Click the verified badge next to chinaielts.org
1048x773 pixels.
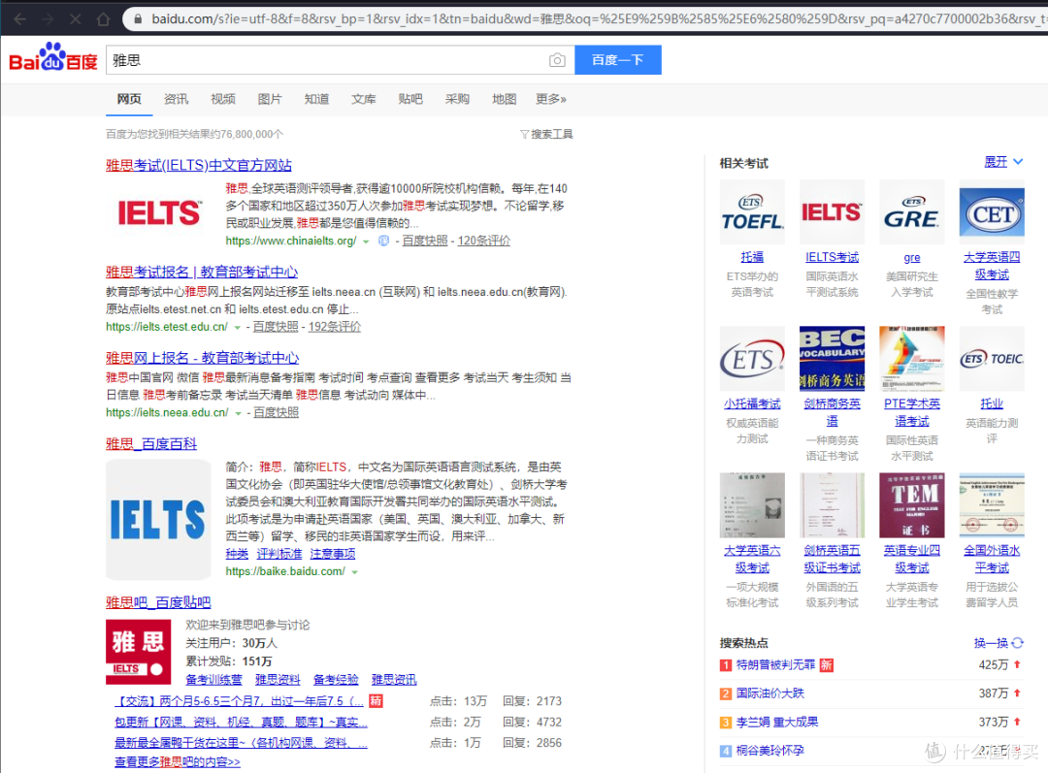(x=383, y=241)
